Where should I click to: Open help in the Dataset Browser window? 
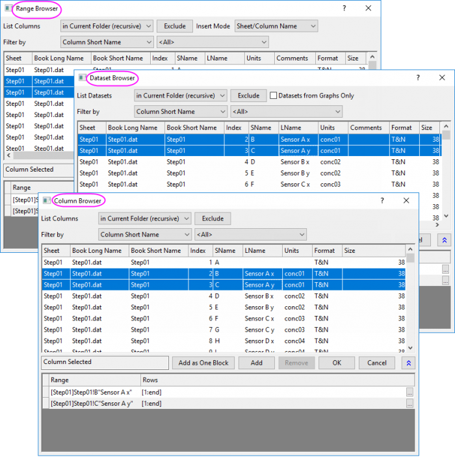(418, 77)
